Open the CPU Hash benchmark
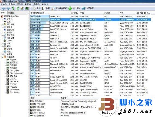Screen dimensions: 155x117 click(x=14, y=82)
